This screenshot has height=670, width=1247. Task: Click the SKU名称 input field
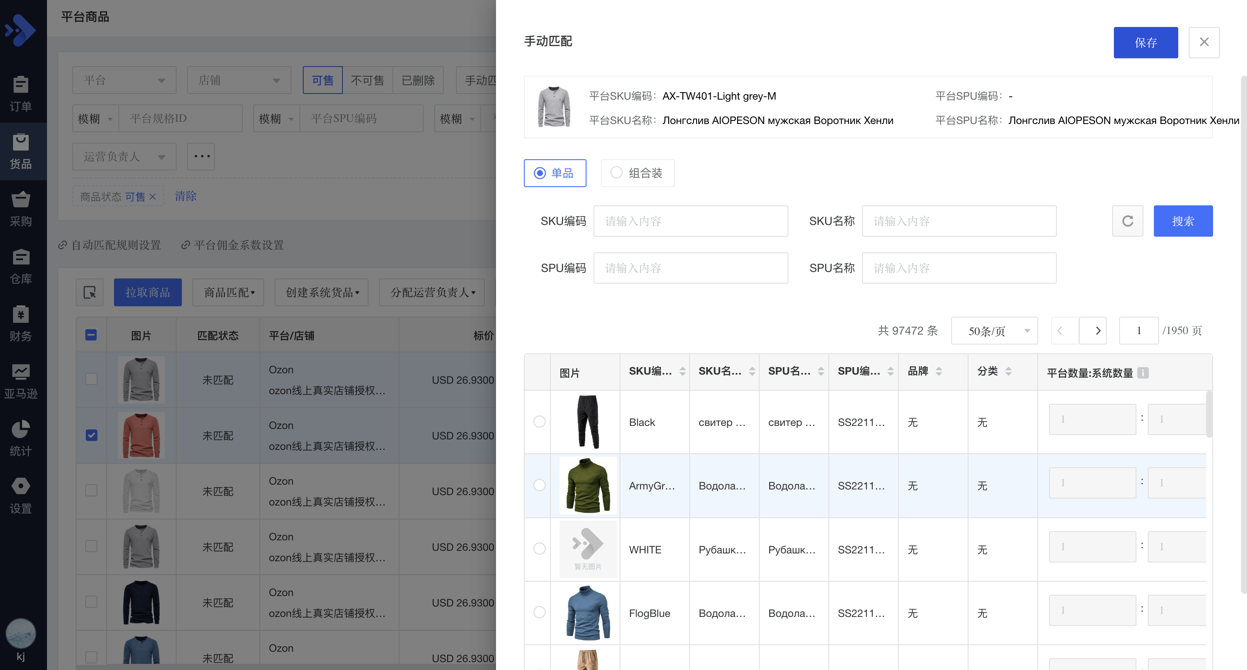[959, 221]
